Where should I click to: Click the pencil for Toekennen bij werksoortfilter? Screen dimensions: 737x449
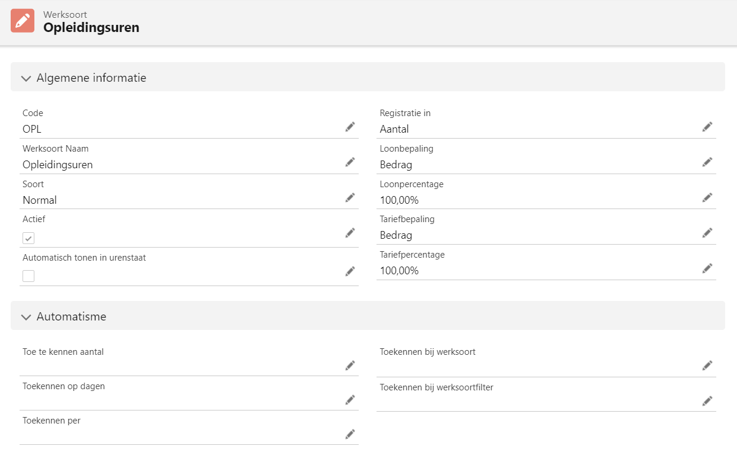707,401
